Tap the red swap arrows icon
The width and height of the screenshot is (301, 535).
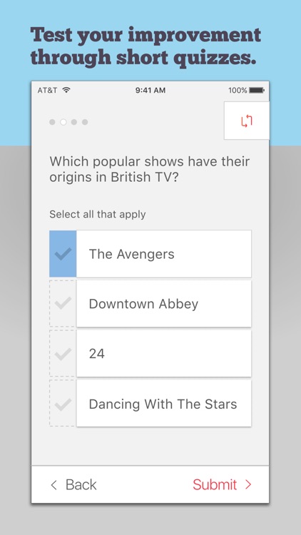tap(247, 121)
